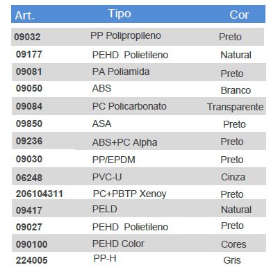Click the Tipo column header
Screen dimensions: 271x272
[x=120, y=14]
